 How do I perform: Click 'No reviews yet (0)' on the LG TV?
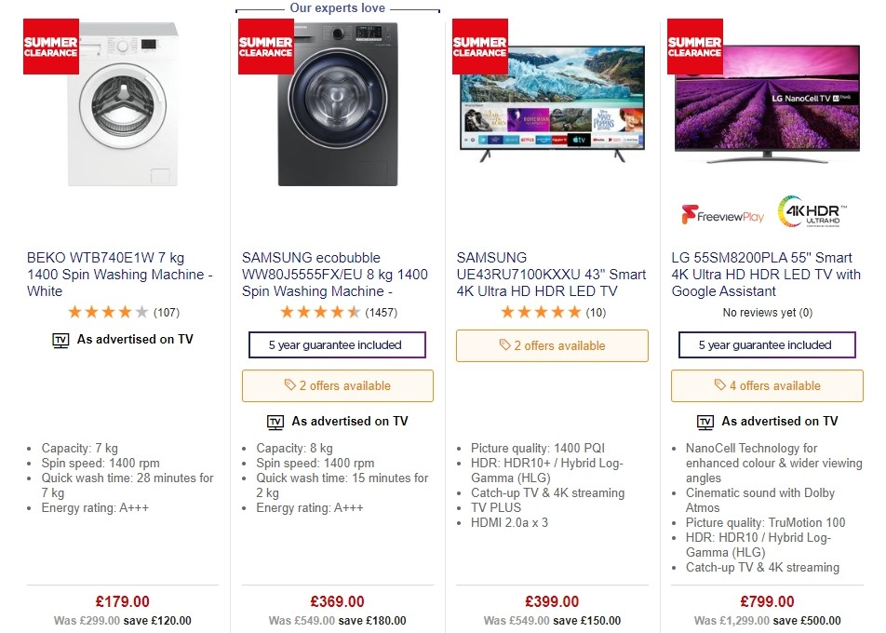coord(767,313)
